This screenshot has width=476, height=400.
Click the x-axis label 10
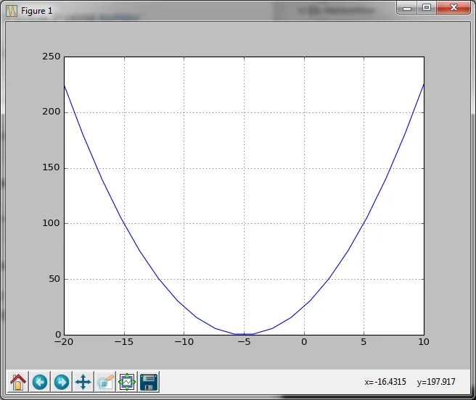(424, 342)
